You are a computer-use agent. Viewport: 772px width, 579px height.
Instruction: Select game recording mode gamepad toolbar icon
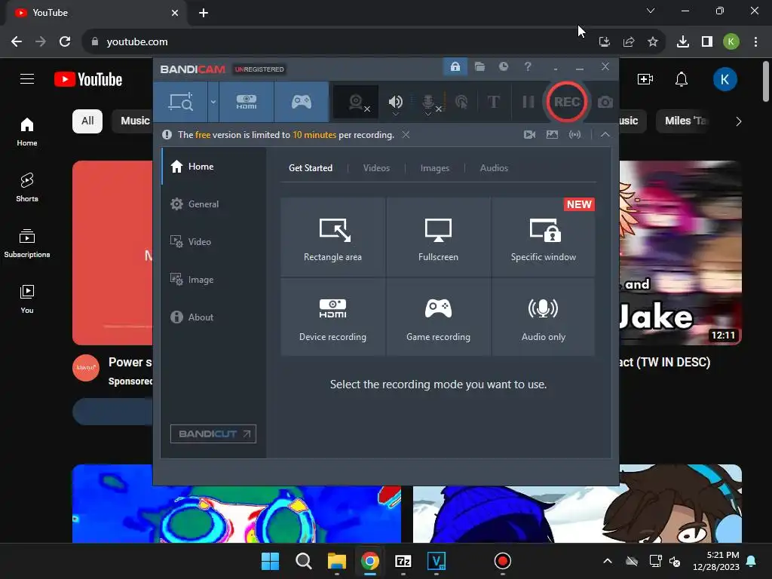(x=302, y=102)
